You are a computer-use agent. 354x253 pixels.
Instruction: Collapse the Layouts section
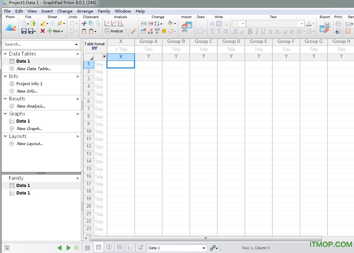click(x=5, y=136)
